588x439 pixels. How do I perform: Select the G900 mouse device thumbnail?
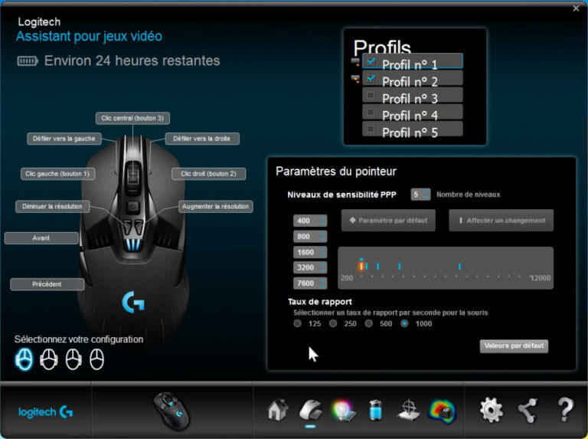[172, 411]
